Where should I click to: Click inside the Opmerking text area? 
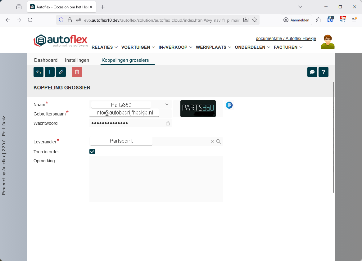pos(156,179)
